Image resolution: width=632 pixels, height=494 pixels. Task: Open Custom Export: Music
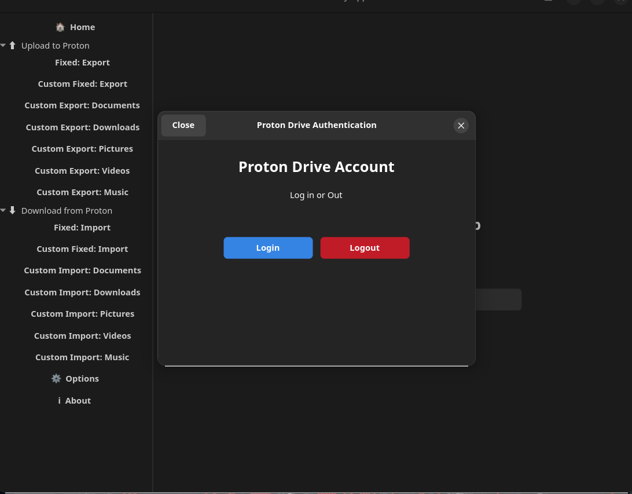point(83,192)
